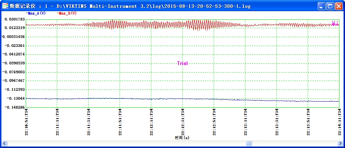Click the -0.00551456 Y-axis value
345x148 pixels.
coord(13,36)
